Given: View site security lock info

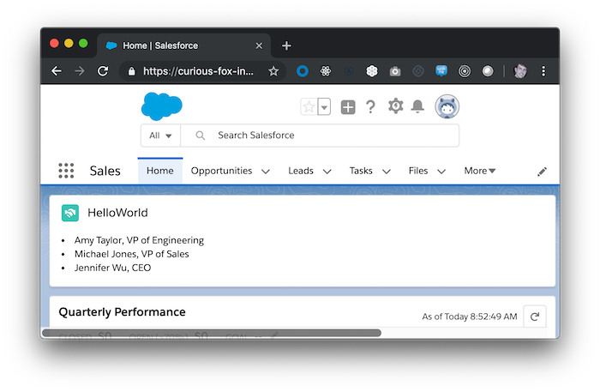Looking at the screenshot, I should 131,71.
